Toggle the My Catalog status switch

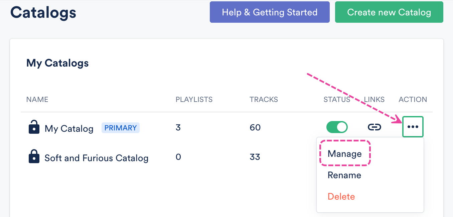coord(337,127)
